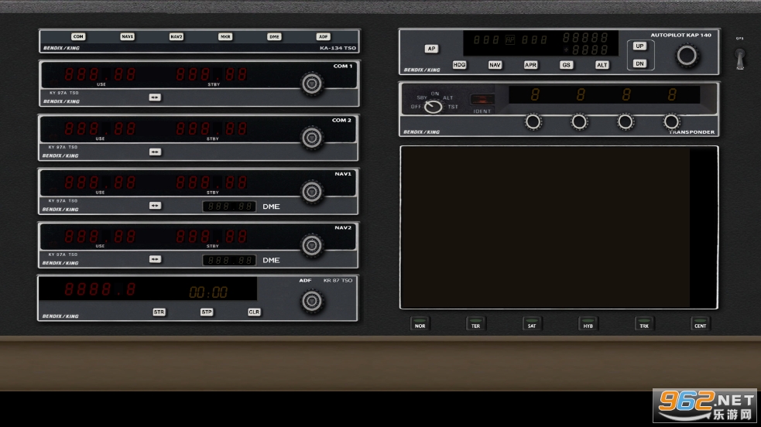The height and width of the screenshot is (427, 761).
Task: Stop the ADF timer with STP
Action: click(x=207, y=313)
